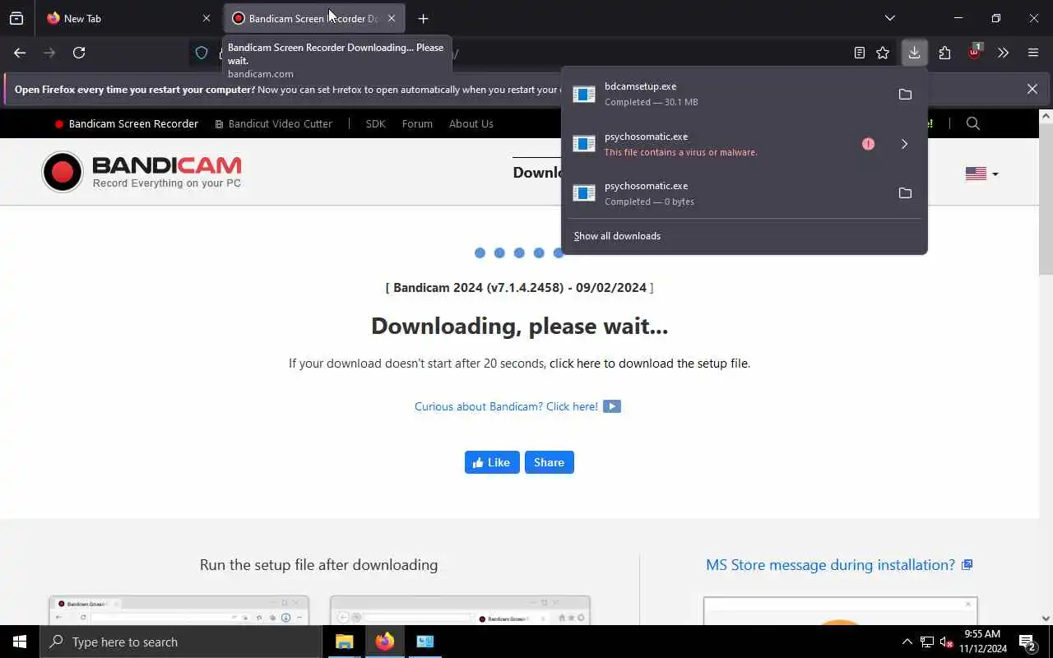Click here to download setup file link

[650, 364]
